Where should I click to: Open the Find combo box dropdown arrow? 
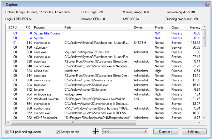[x=145, y=131]
